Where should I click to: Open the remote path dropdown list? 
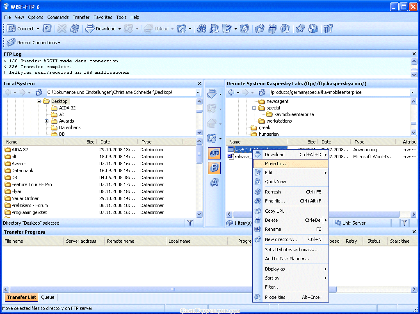pyautogui.click(x=412, y=92)
